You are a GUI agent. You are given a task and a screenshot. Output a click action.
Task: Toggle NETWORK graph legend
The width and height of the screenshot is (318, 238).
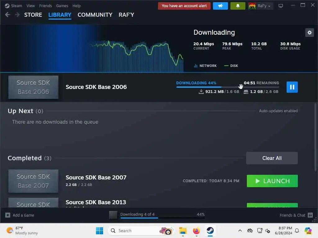[205, 66]
